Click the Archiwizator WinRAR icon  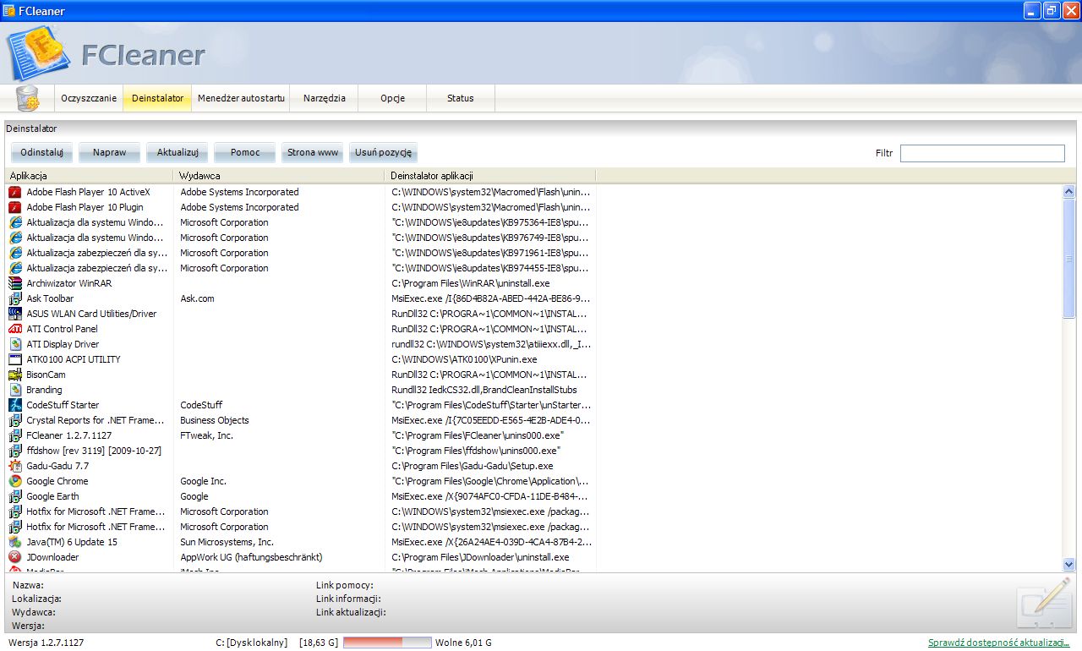15,283
